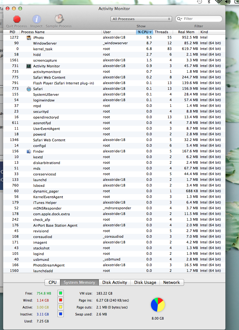The width and height of the screenshot is (239, 330).
Task: Select Safari Web Content row with PID 1346
Action: pyautogui.click(x=114, y=140)
